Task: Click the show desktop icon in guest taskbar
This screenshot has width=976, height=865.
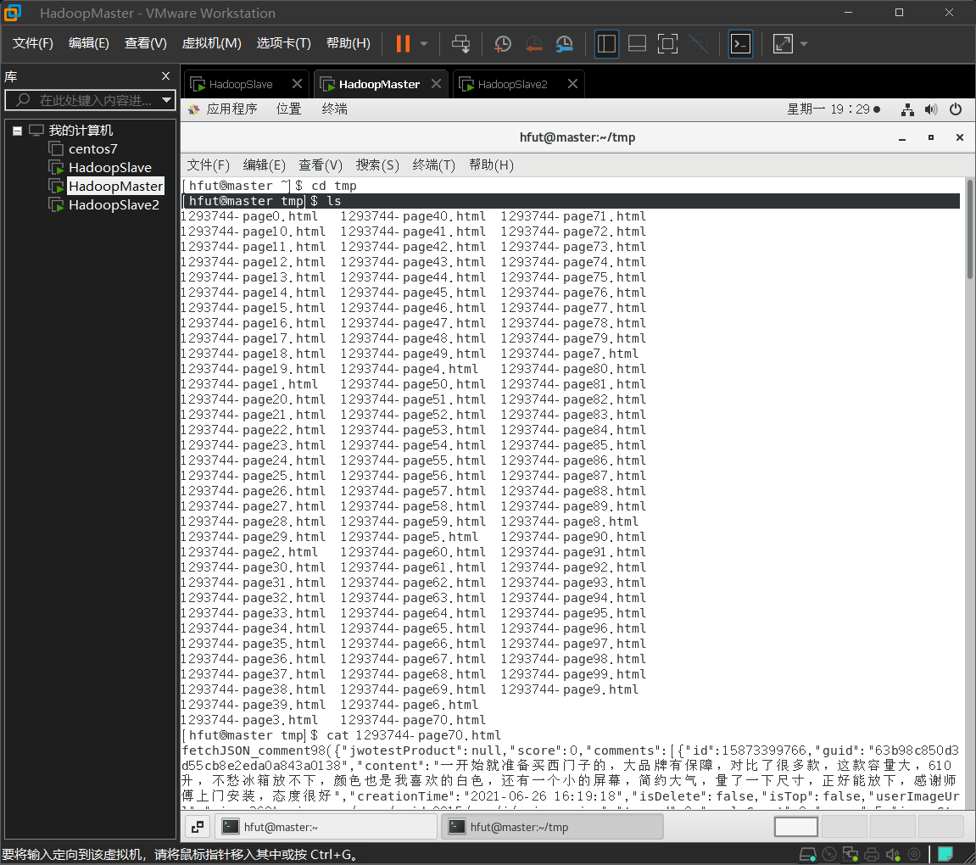Action: pos(198,827)
